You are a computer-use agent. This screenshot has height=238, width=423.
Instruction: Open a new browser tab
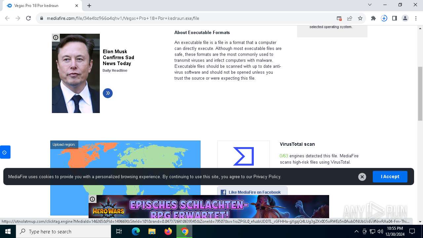[89, 5]
